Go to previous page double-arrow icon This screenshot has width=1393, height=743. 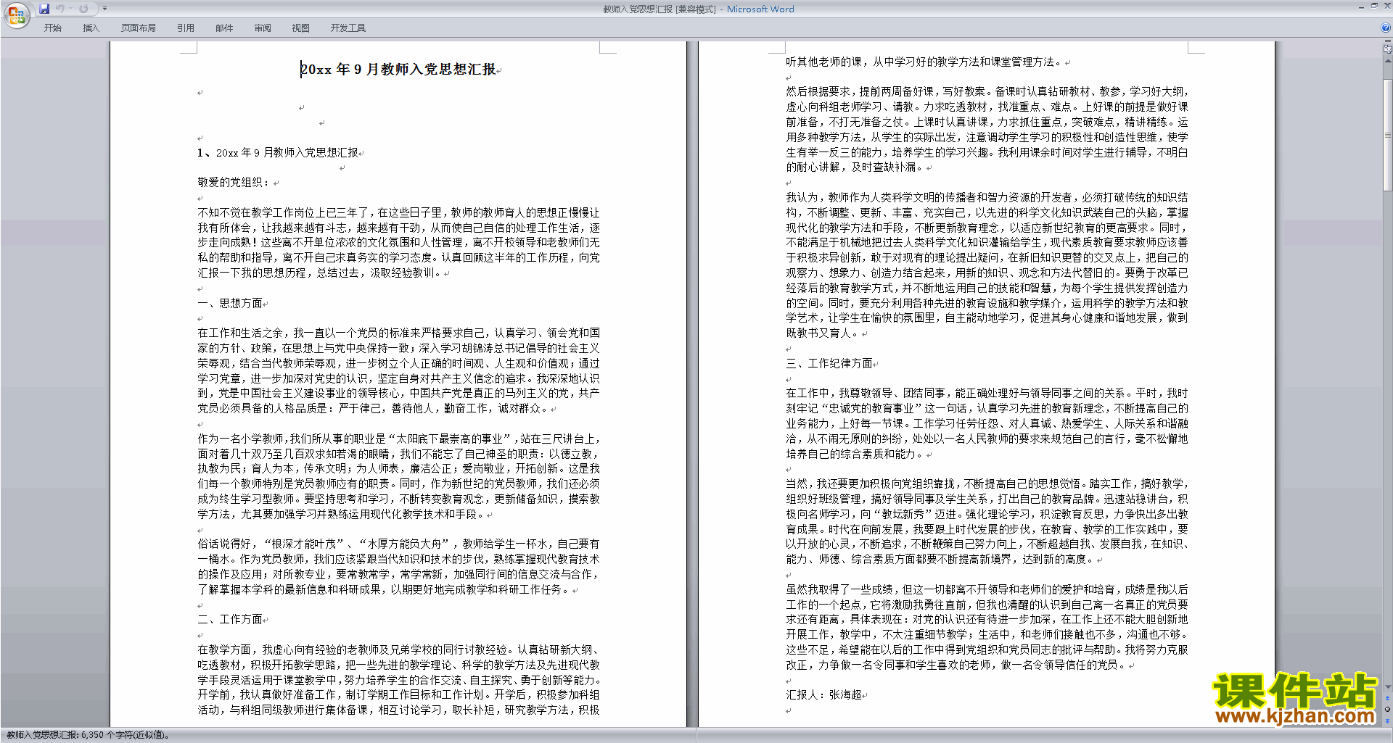coord(1387,698)
